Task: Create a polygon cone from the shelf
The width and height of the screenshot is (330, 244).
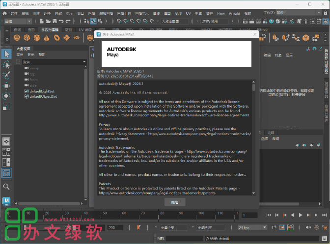Action: click(47, 38)
